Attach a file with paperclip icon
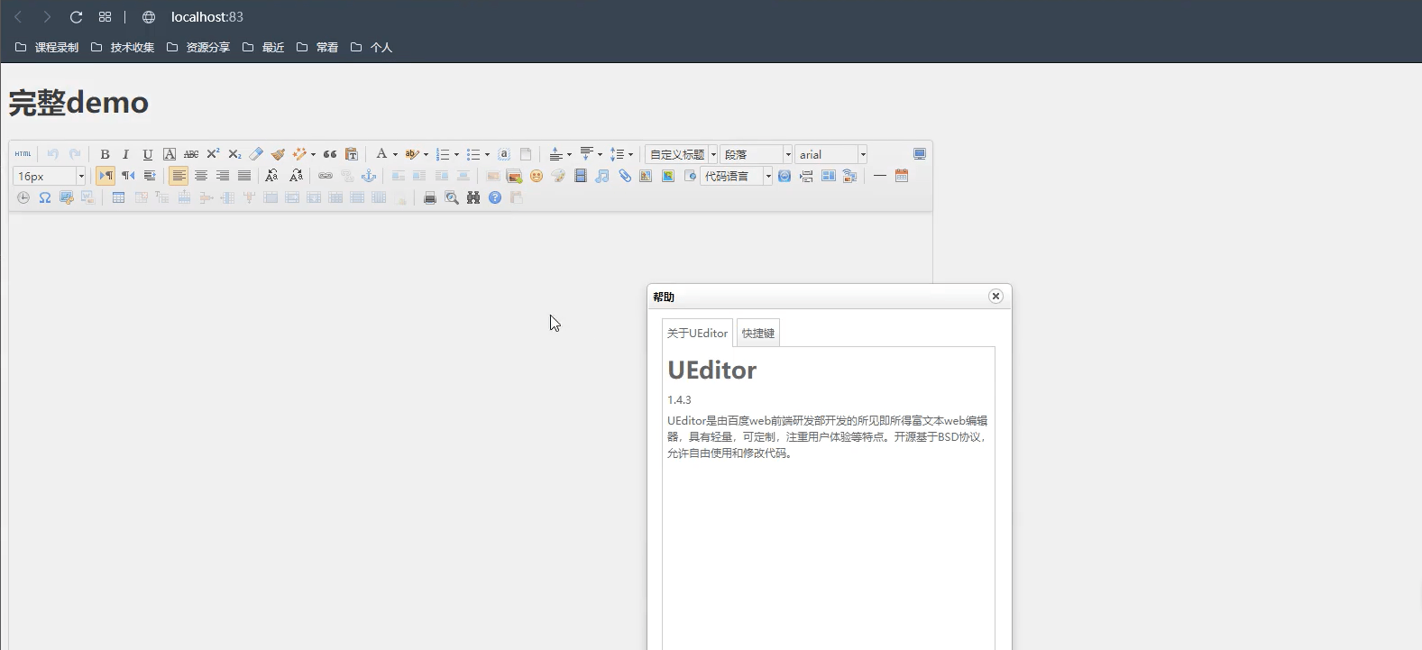 tap(624, 176)
